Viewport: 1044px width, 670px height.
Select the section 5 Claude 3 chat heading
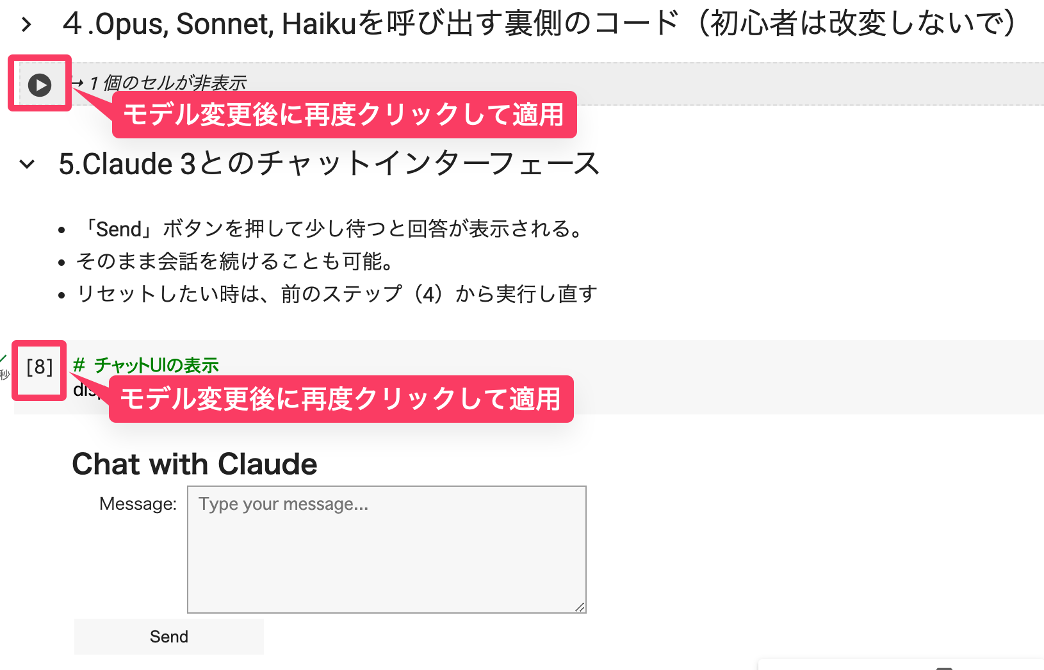(329, 164)
